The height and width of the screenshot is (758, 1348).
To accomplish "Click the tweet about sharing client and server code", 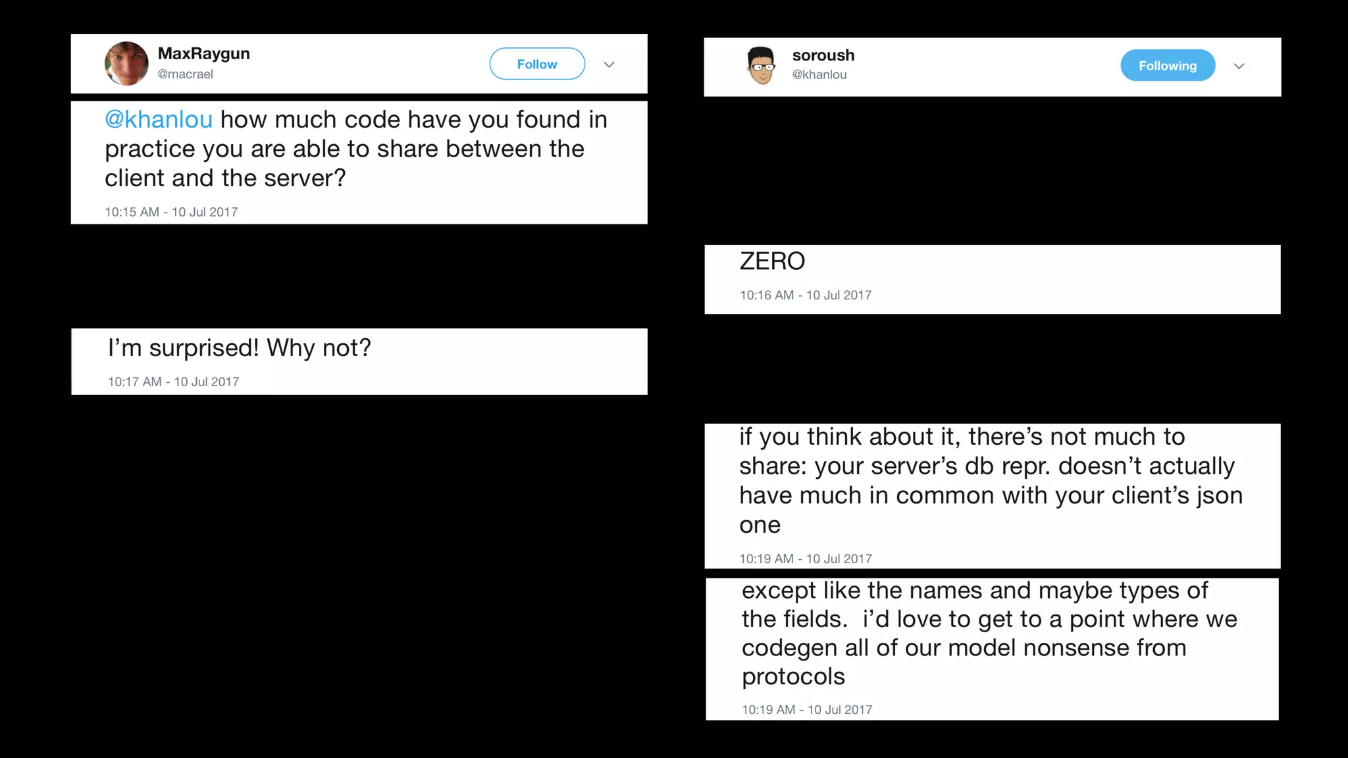I will 355,149.
